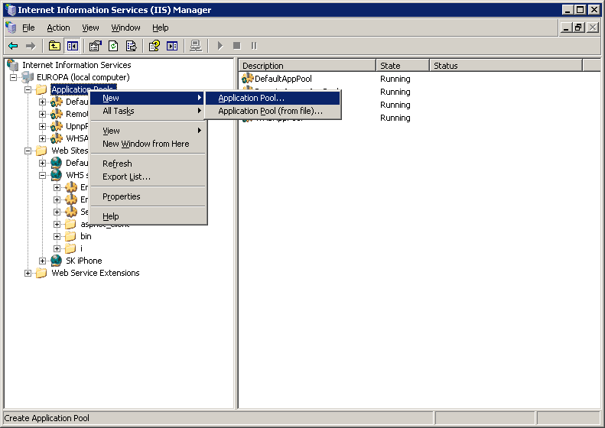
Task: Open the All Tasks submenu
Action: [x=148, y=111]
